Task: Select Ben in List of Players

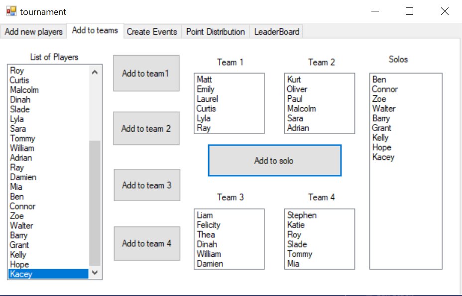Action: [48, 197]
